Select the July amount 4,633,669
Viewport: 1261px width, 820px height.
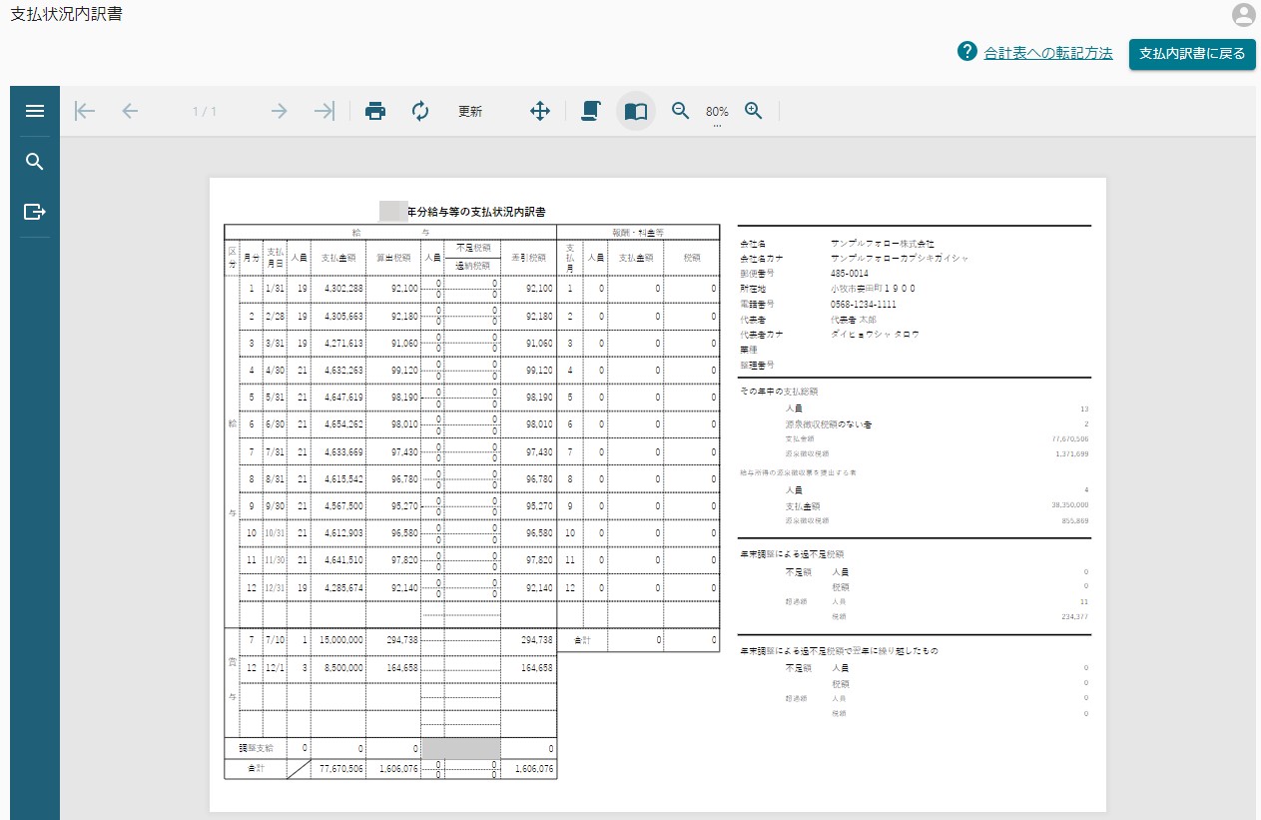tap(342, 452)
